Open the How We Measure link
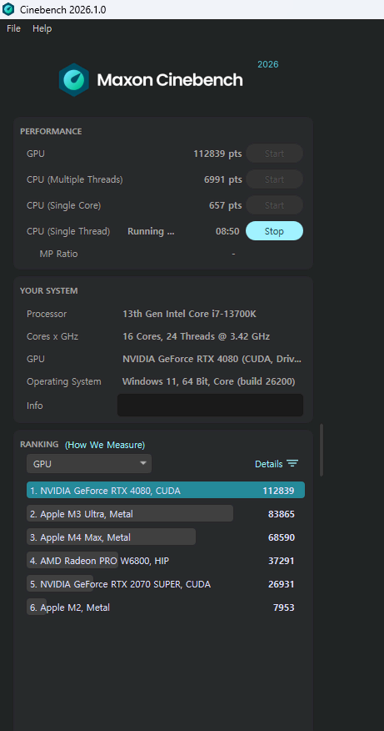This screenshot has width=384, height=731. [x=105, y=445]
